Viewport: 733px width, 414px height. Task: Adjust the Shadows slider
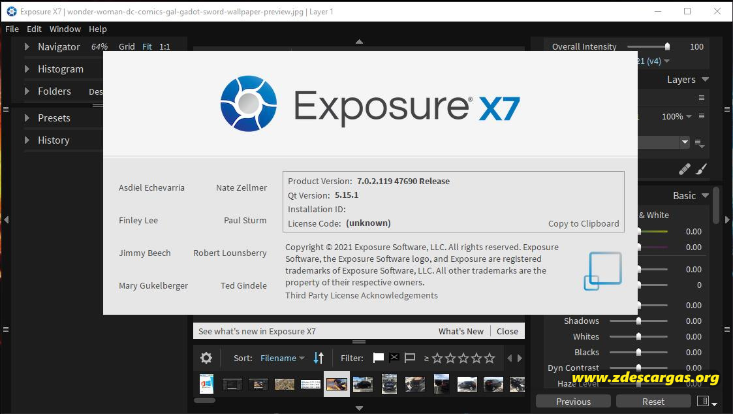(638, 321)
